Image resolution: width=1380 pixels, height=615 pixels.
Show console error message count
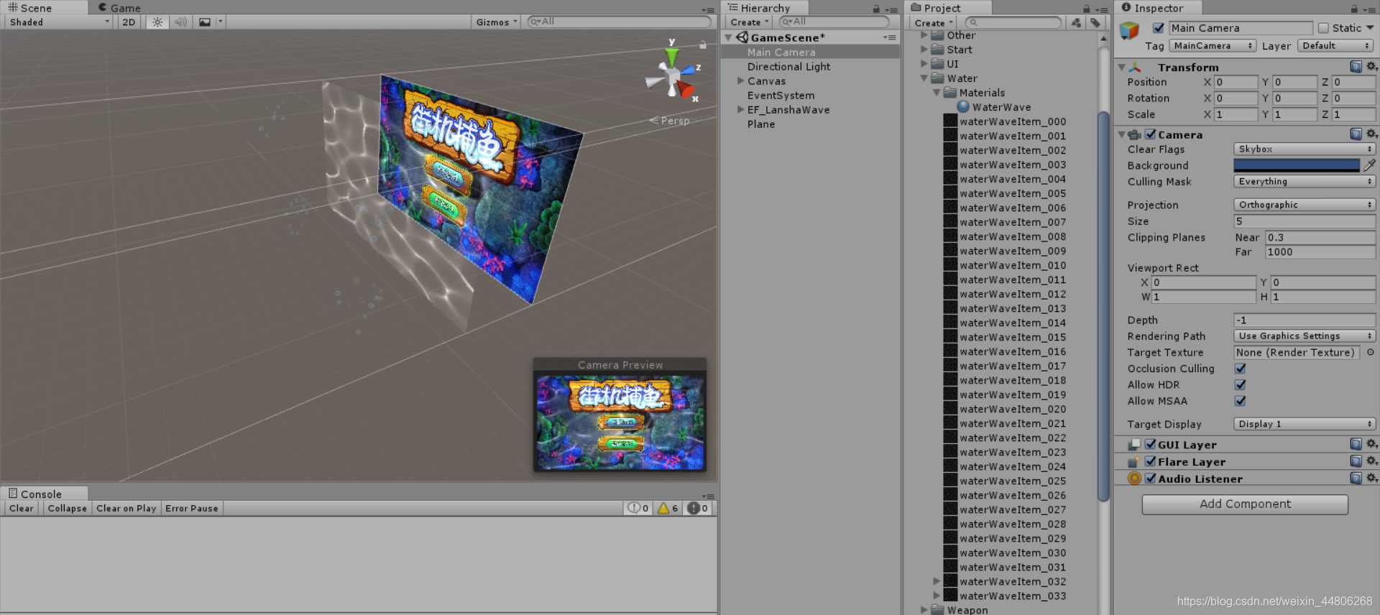click(697, 509)
